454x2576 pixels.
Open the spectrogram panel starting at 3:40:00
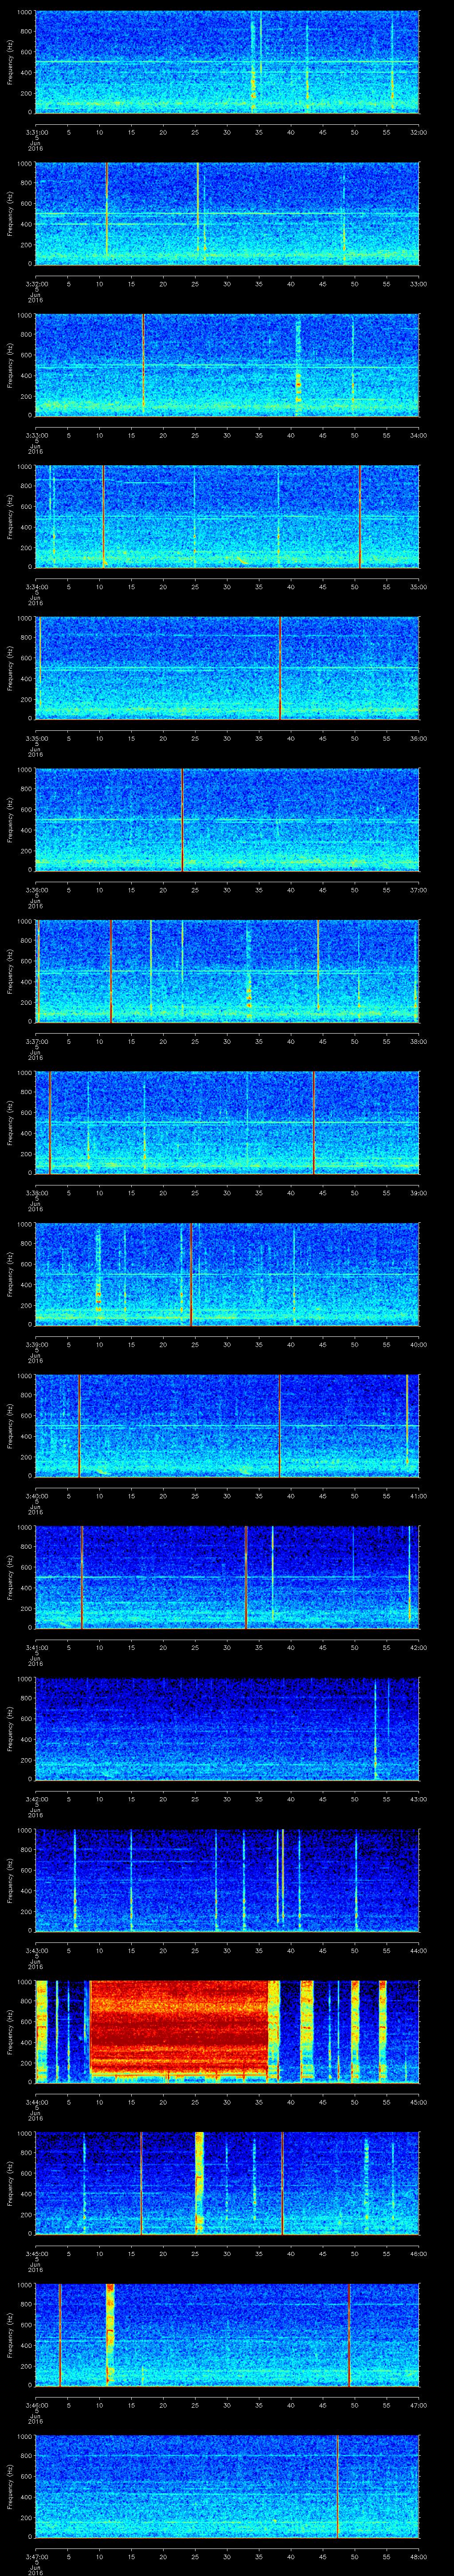point(227,1426)
